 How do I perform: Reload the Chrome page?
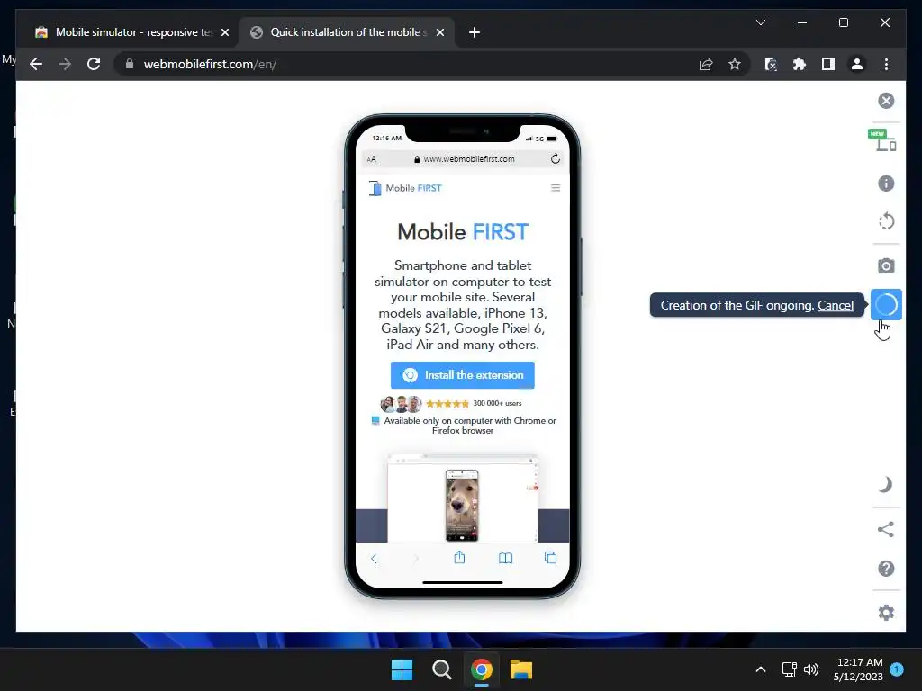click(x=94, y=64)
